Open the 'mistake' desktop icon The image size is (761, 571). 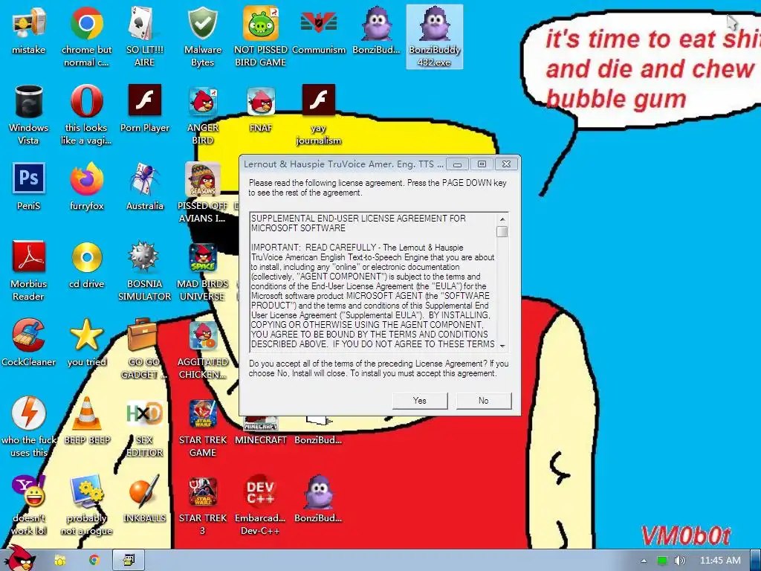(x=29, y=31)
